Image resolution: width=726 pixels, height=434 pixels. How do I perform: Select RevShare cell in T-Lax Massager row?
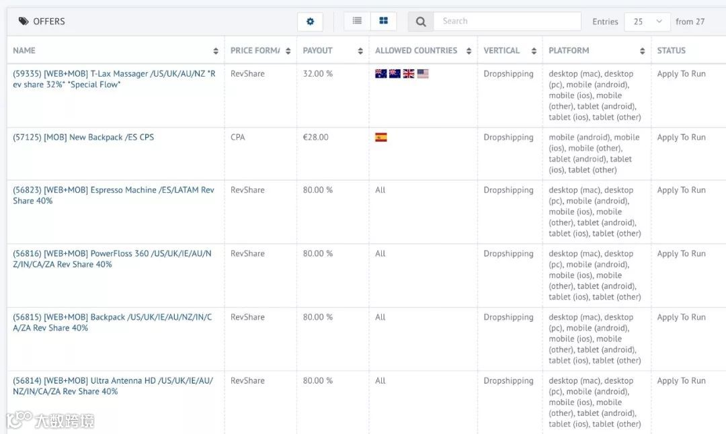(247, 74)
